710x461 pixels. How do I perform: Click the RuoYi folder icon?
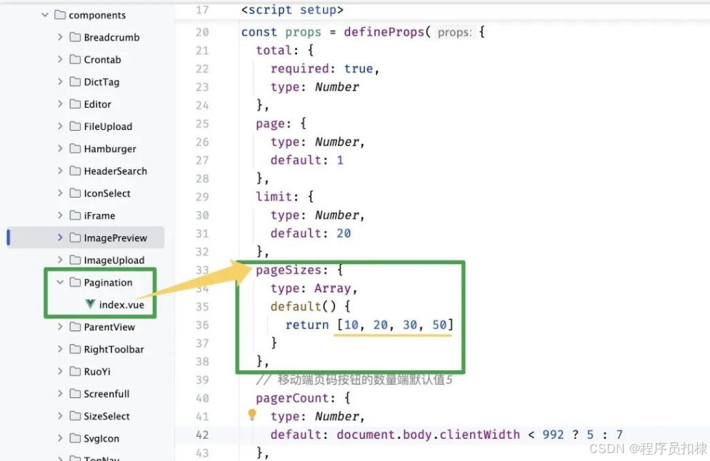click(x=75, y=371)
